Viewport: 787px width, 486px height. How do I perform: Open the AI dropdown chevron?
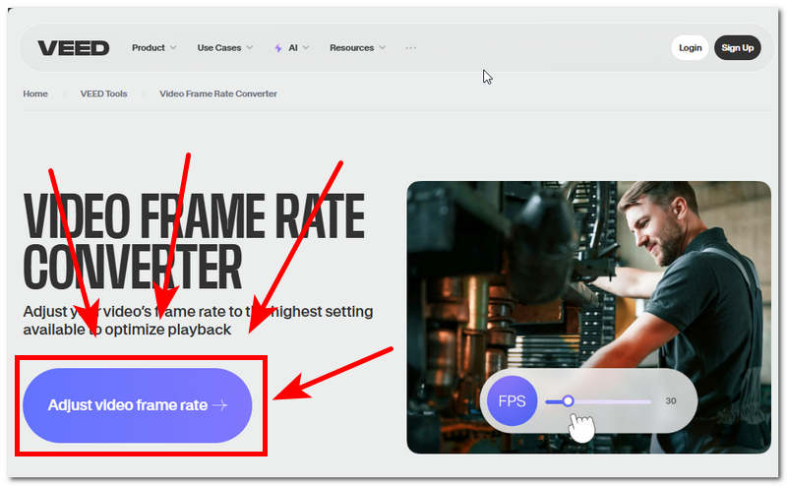click(x=306, y=48)
